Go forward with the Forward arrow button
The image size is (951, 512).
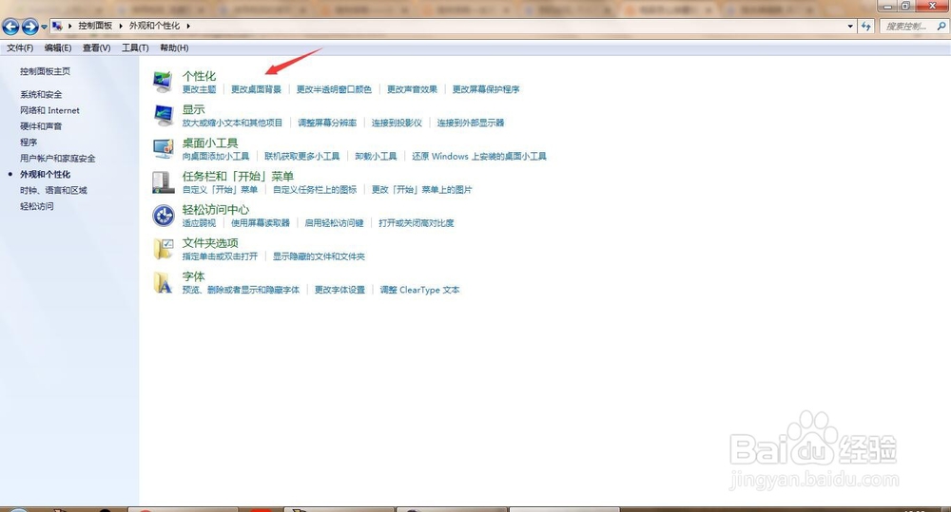(29, 26)
